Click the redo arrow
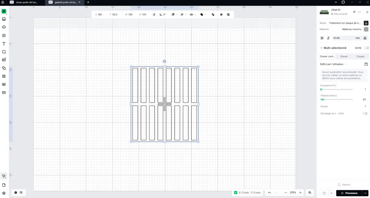Image resolution: width=370 pixels, height=198 pixels. (x=276, y=192)
